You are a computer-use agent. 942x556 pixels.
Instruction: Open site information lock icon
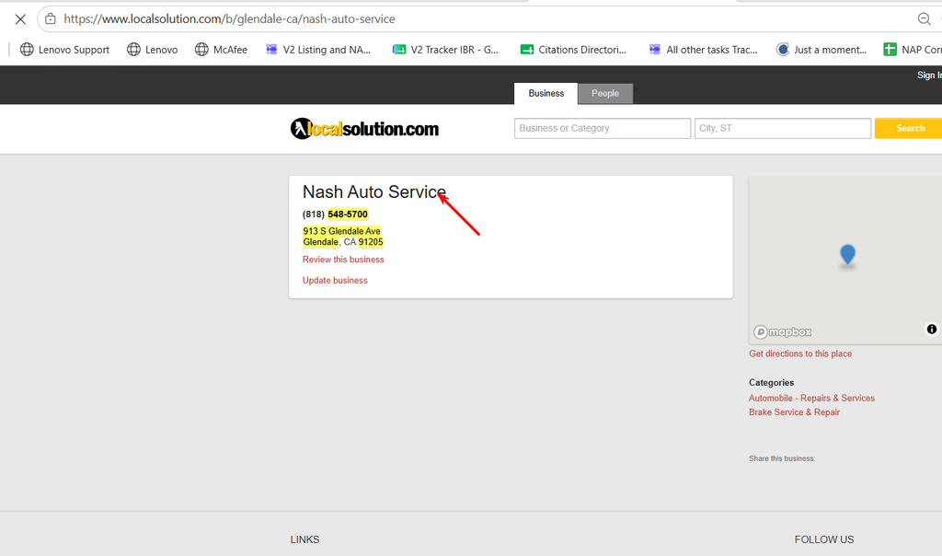[x=51, y=19]
